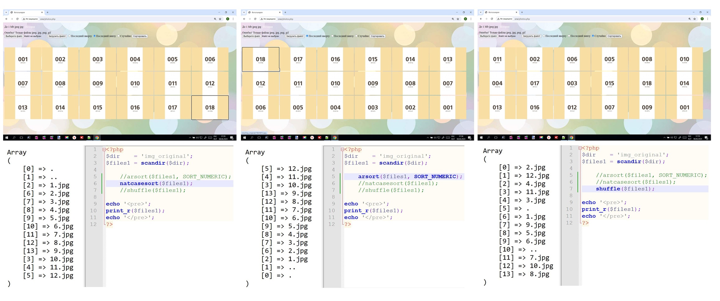
Task: Click the Chrome icon in the right window's taskbar
Action: pyautogui.click(x=571, y=137)
